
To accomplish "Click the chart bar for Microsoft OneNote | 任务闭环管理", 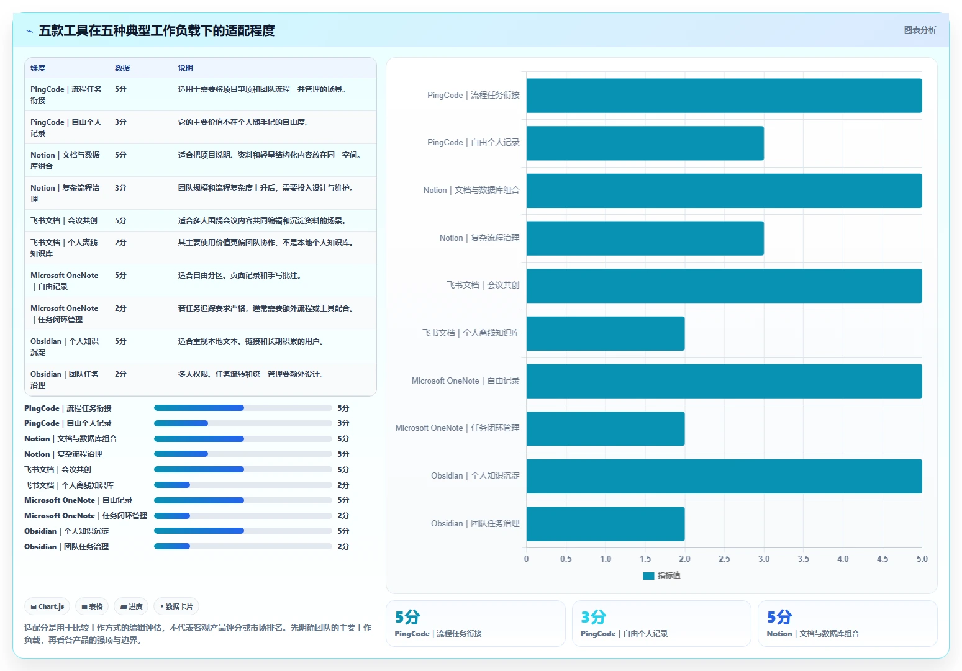I will pos(606,429).
